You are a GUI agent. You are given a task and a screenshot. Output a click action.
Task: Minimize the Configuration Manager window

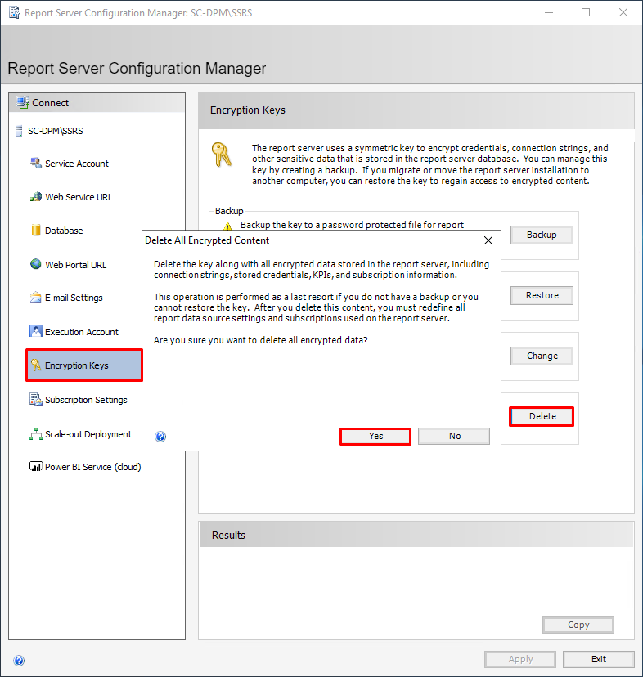(x=549, y=12)
